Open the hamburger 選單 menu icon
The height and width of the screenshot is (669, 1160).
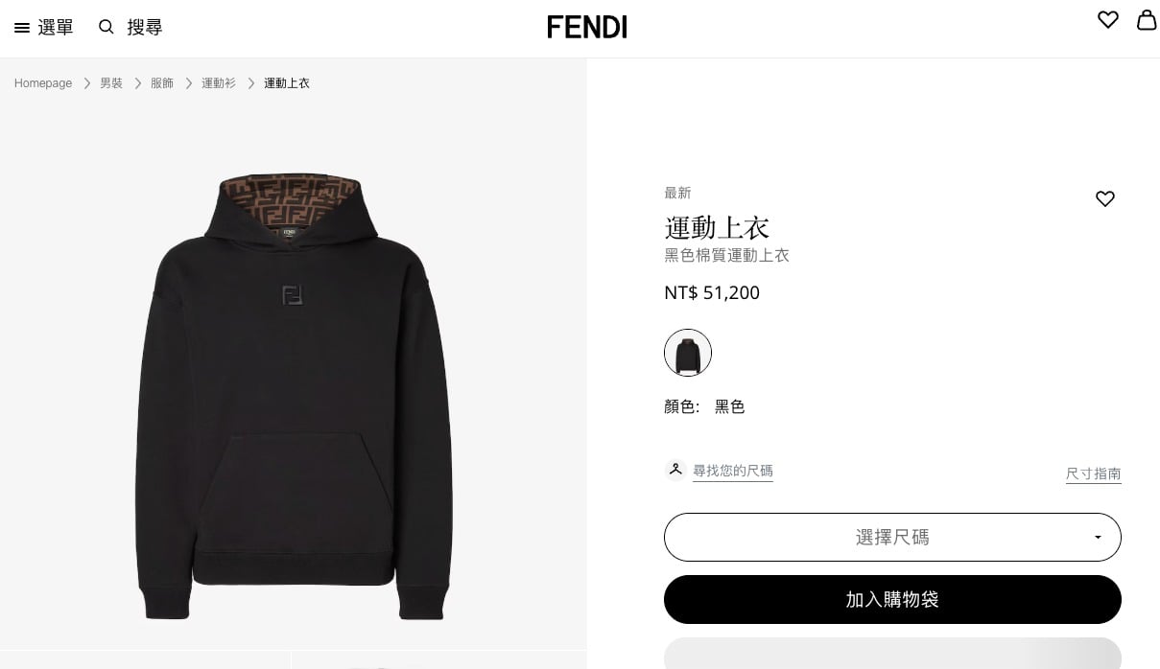(x=22, y=28)
